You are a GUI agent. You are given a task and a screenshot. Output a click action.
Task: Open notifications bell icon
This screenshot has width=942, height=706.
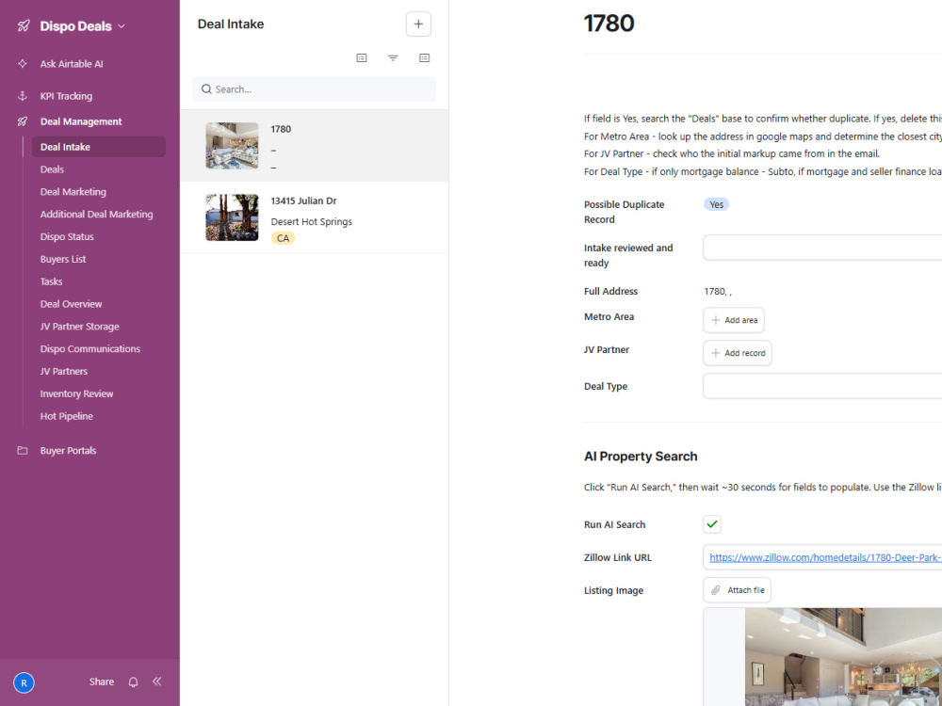(x=134, y=682)
